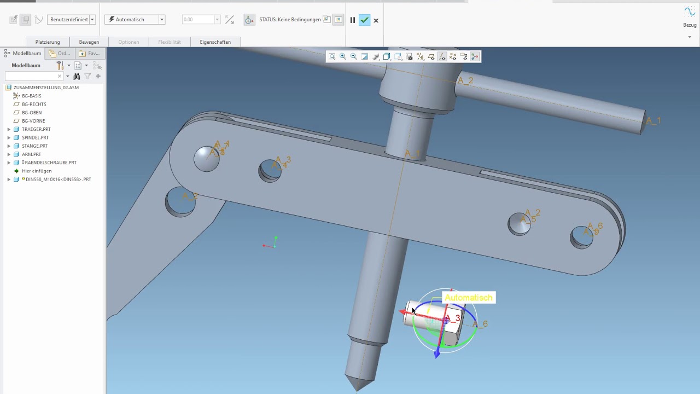Open the saved orientations cube icon
Screen dimensions: 700x394
pos(387,56)
